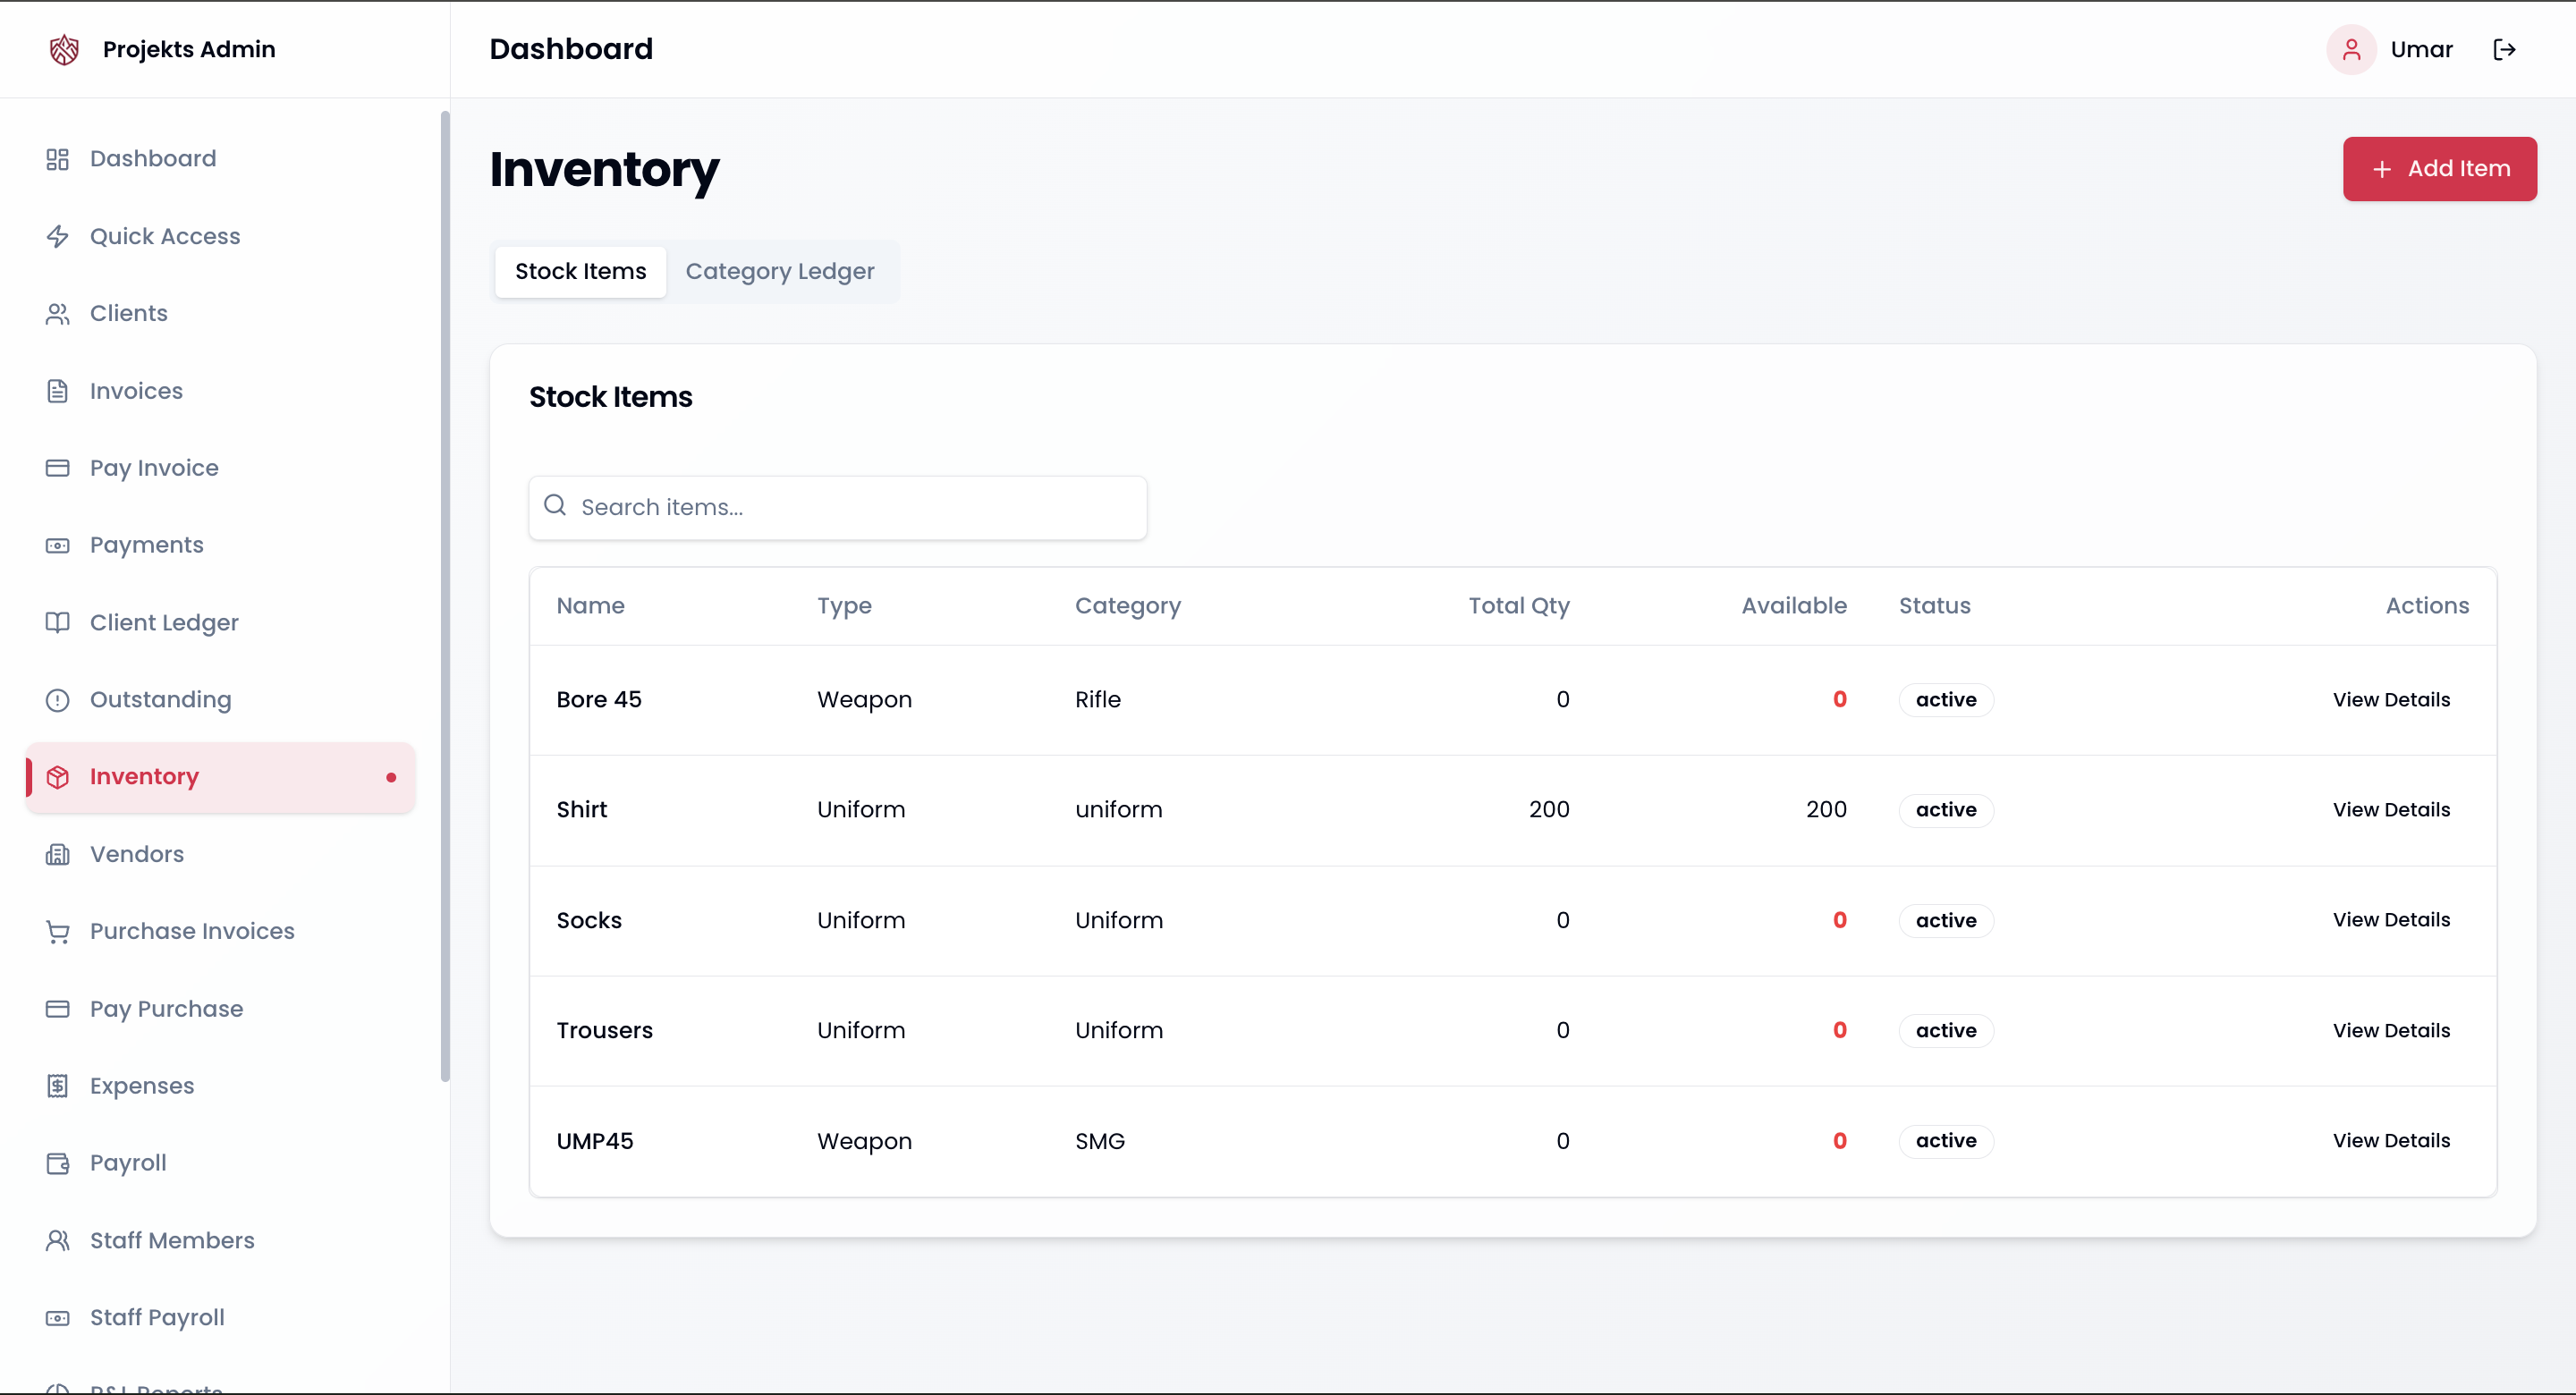
Task: Click the Name column header
Action: pyautogui.click(x=590, y=606)
